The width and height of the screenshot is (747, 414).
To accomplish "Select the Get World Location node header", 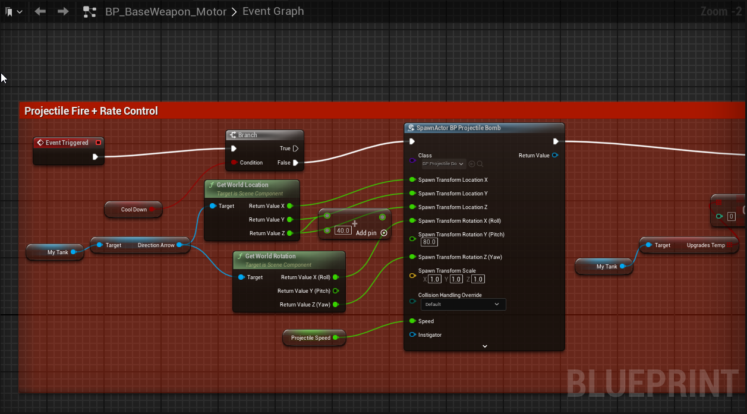I will click(x=252, y=188).
